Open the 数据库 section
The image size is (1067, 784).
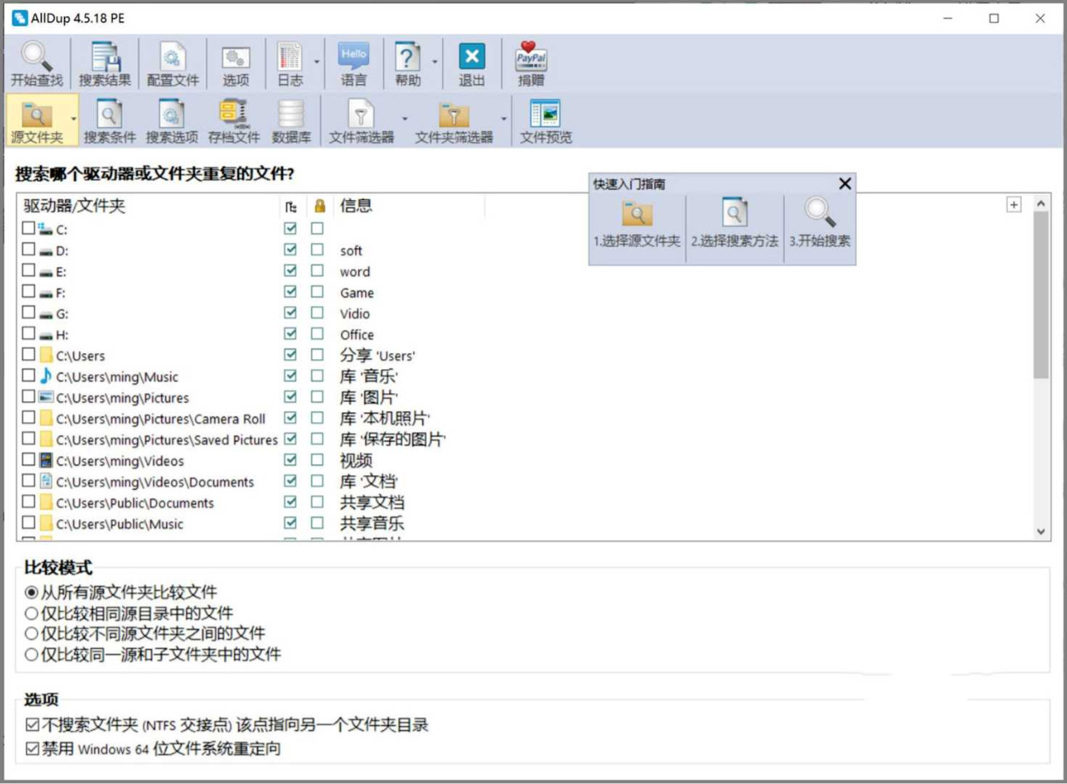tap(291, 121)
